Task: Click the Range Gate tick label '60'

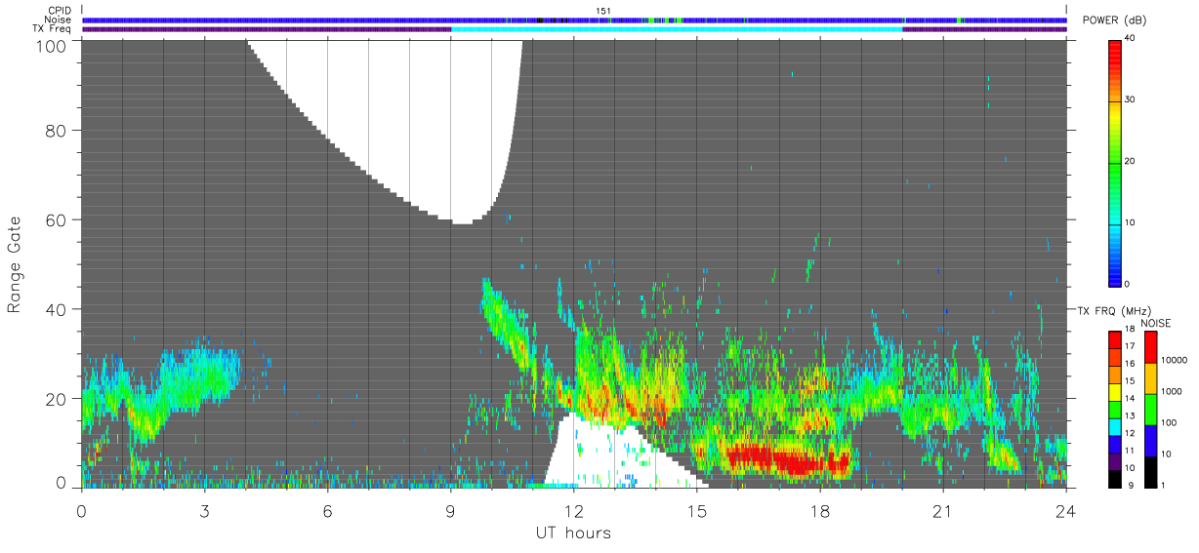Action: 59,219
